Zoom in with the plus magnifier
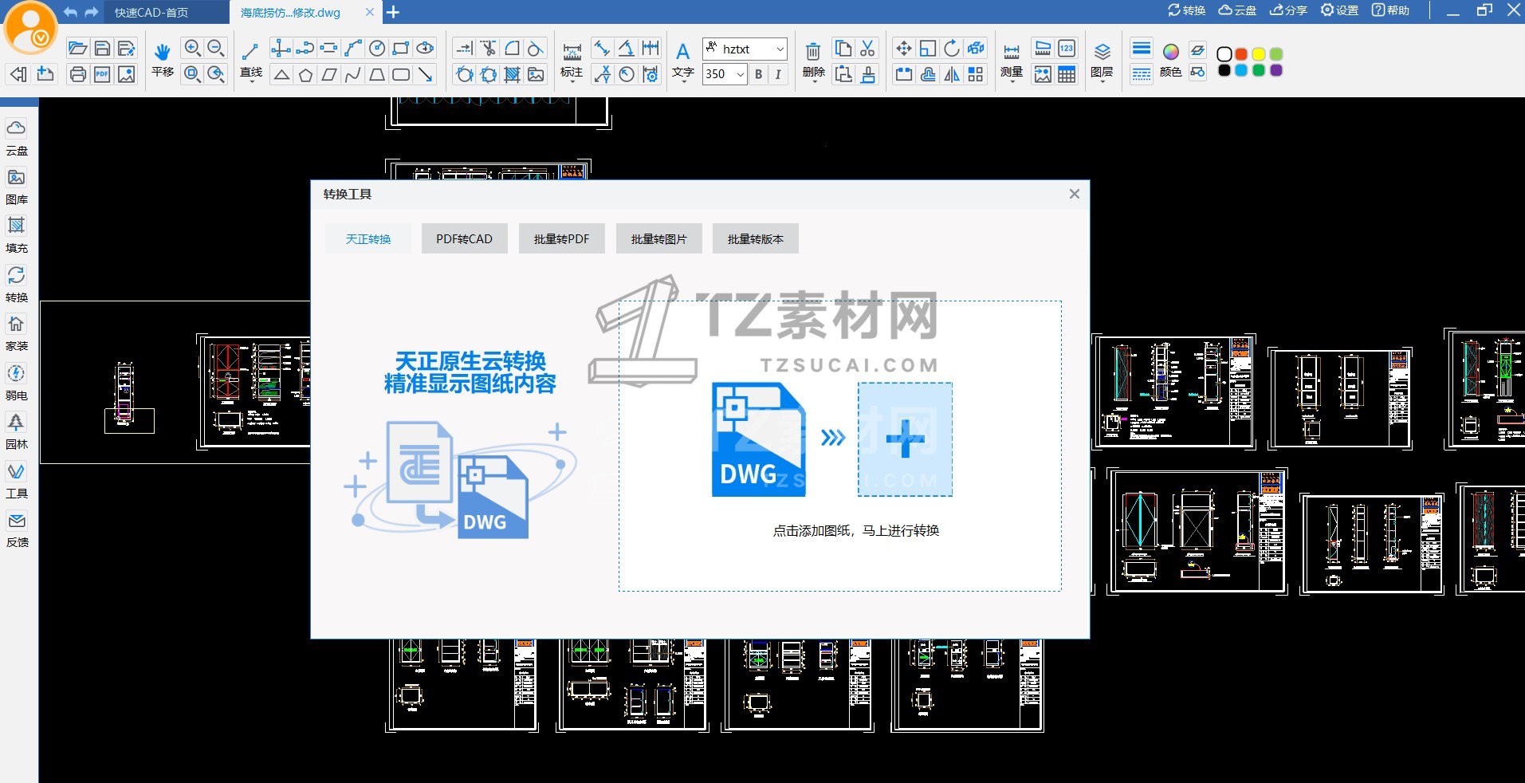This screenshot has width=1525, height=783. (x=192, y=49)
